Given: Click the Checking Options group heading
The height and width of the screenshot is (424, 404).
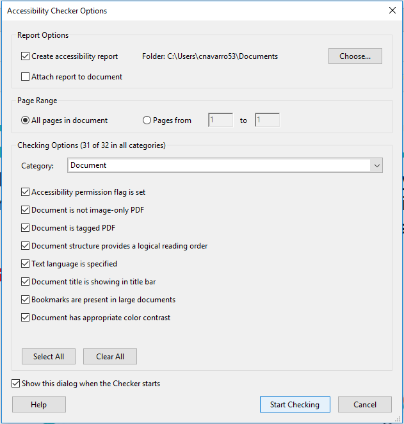Looking at the screenshot, I should pos(92,145).
